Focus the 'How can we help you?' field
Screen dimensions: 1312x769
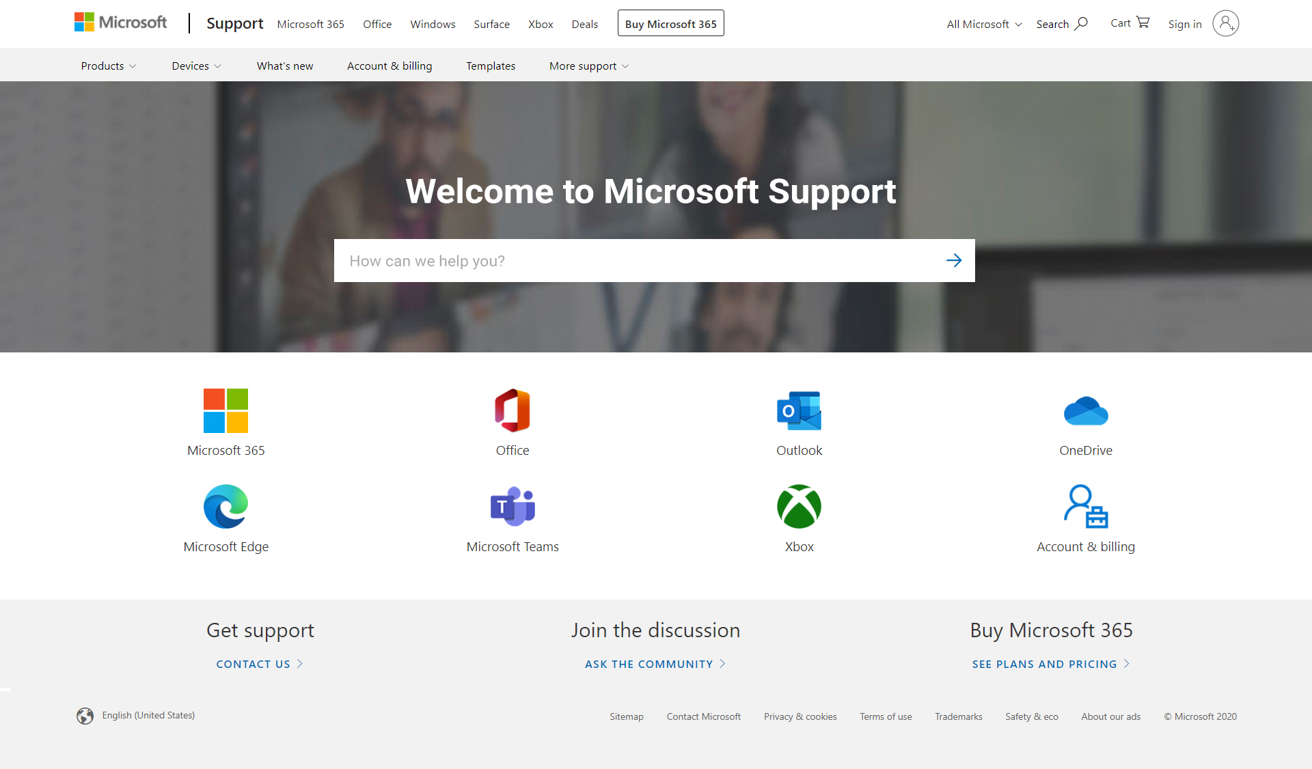coord(635,261)
